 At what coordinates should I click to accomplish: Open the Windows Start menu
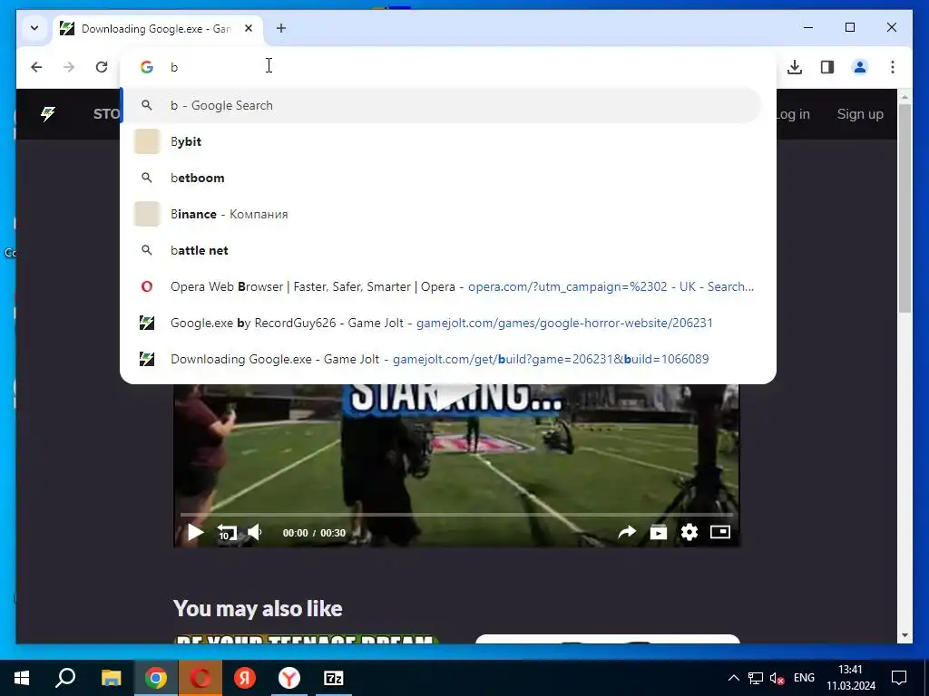tap(22, 678)
